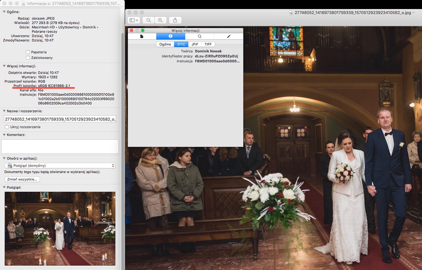This screenshot has height=270, width=422.
Task: Select the magnifier keywords tab in inspector
Action: pyautogui.click(x=200, y=36)
